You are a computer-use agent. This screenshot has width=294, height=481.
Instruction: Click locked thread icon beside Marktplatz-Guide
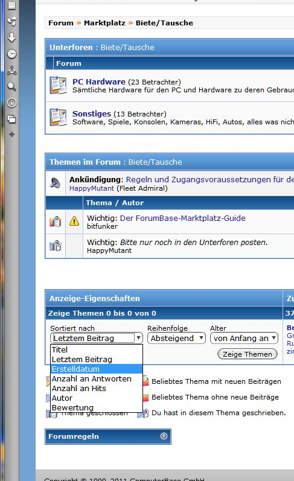tap(56, 221)
